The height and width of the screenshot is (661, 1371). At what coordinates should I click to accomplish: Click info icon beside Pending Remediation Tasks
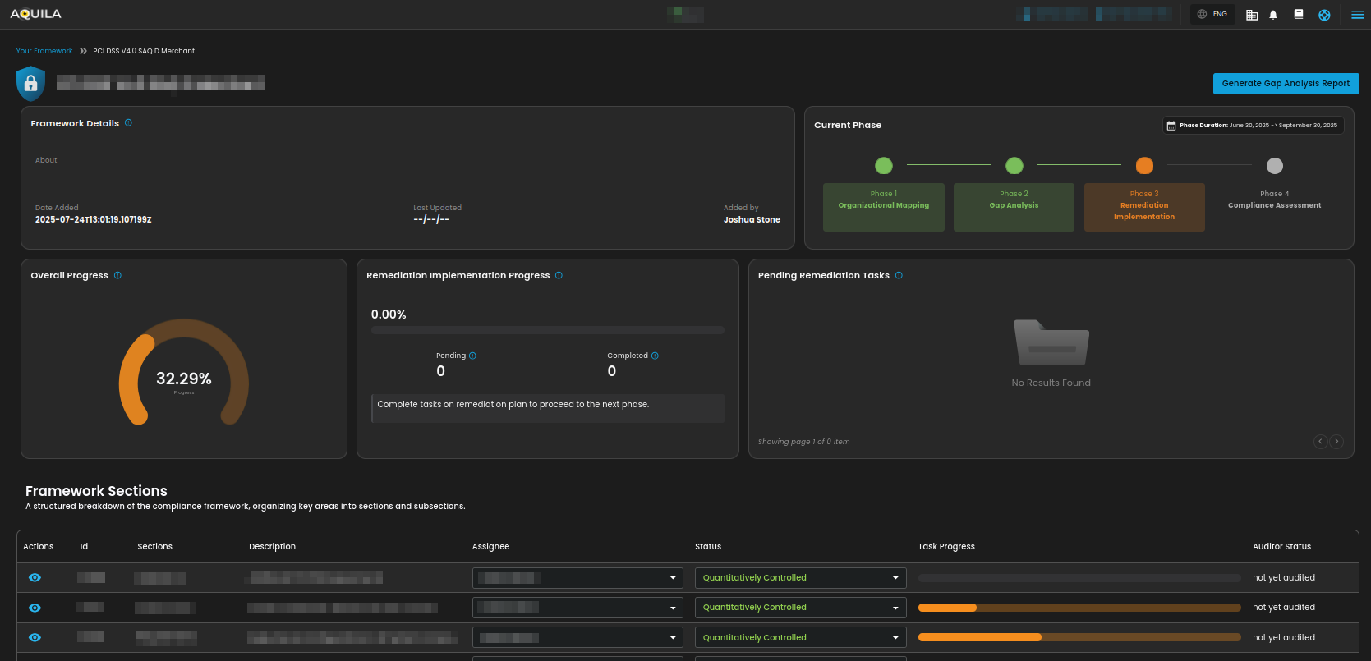pyautogui.click(x=899, y=275)
